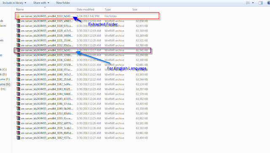Select file name en-server_kb2434455_amd64_1031_2514f
This screenshot has height=153, width=270.
coord(47,40)
